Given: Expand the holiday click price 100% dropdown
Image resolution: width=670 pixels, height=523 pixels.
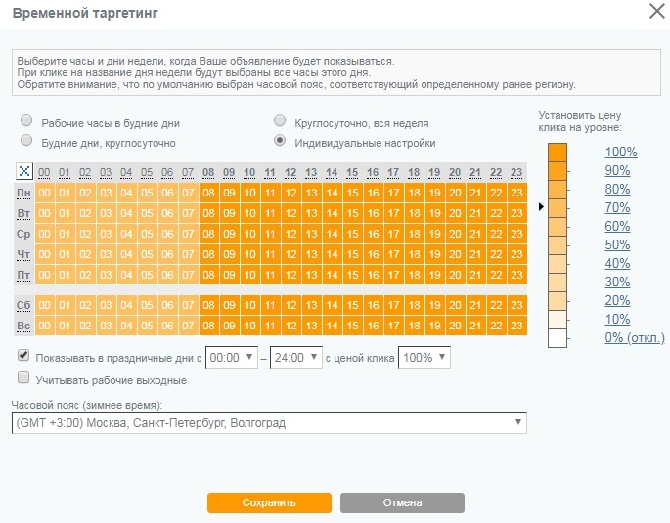Looking at the screenshot, I should coord(424,358).
